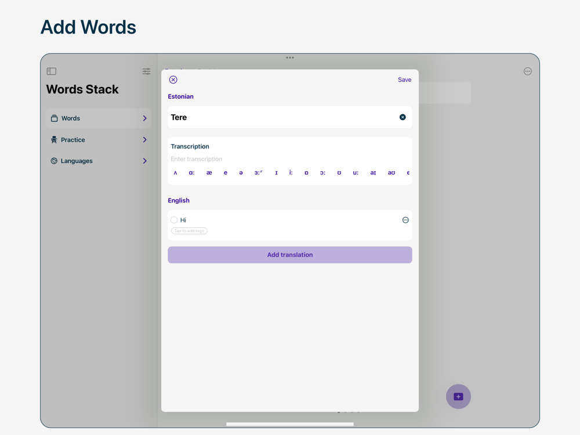
Task: Clear the Tere text field
Action: (x=403, y=117)
